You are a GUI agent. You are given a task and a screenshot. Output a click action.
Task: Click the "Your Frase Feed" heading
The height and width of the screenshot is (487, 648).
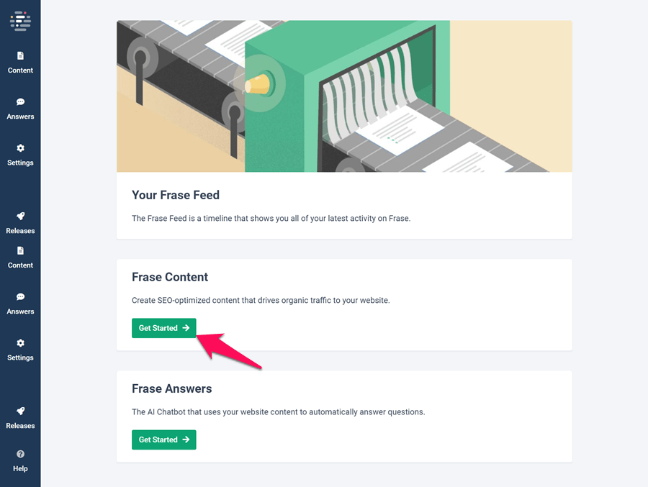176,195
